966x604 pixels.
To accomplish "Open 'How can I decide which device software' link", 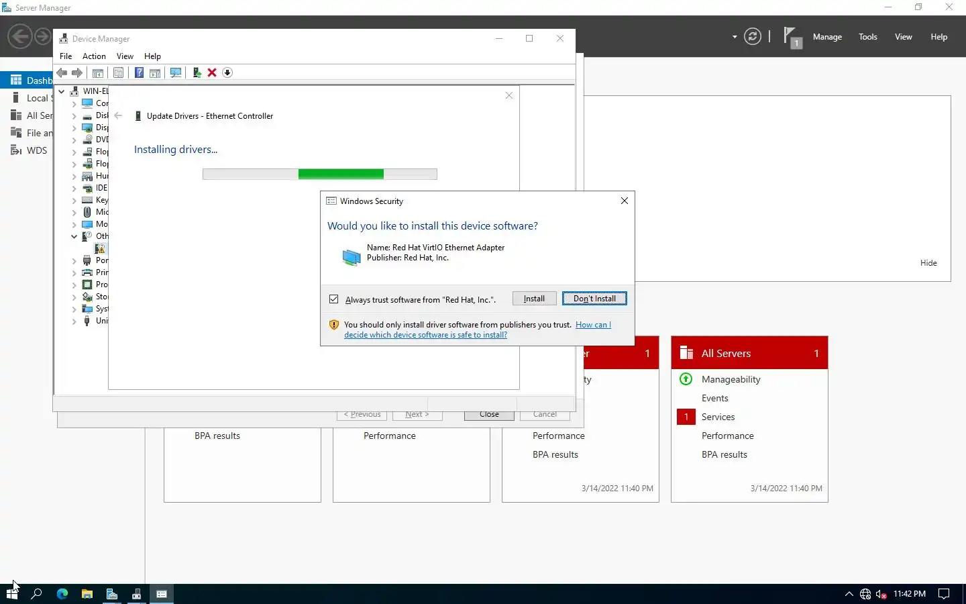I will (x=477, y=330).
